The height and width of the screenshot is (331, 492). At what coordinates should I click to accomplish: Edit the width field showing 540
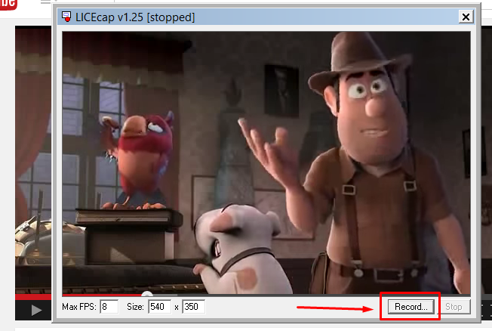(x=160, y=307)
